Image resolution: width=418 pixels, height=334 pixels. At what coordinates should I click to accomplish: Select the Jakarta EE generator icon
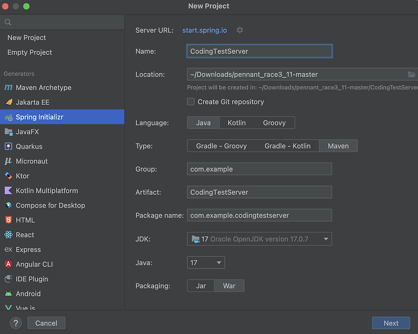click(8, 102)
